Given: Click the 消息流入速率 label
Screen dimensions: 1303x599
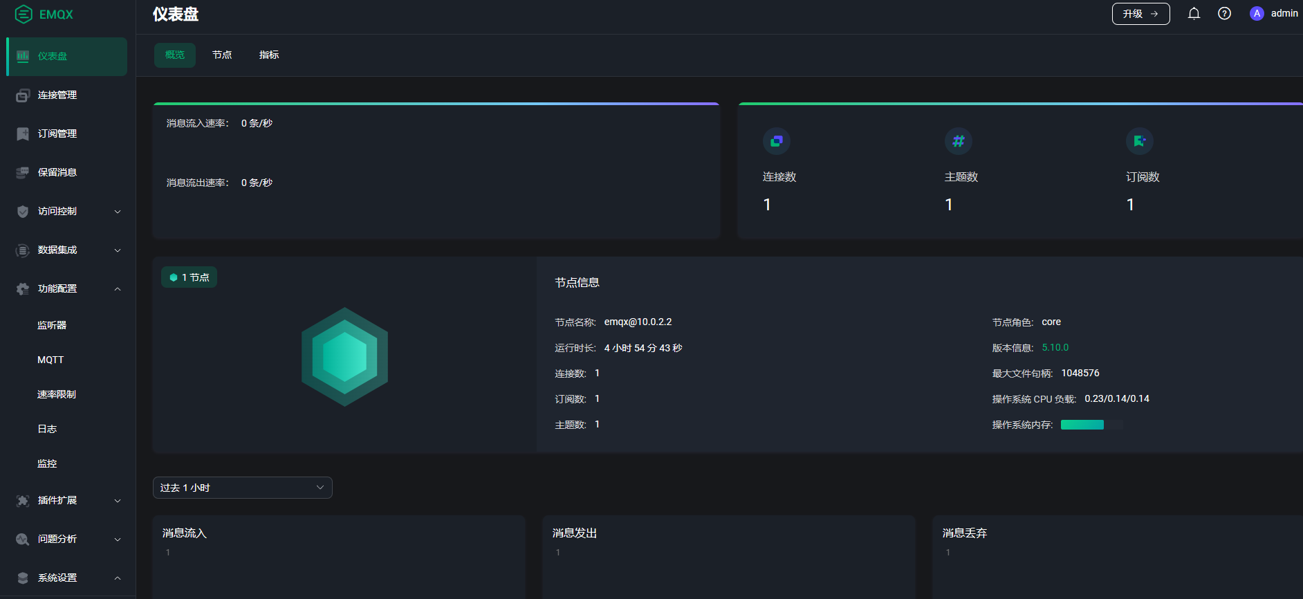Looking at the screenshot, I should 198,124.
